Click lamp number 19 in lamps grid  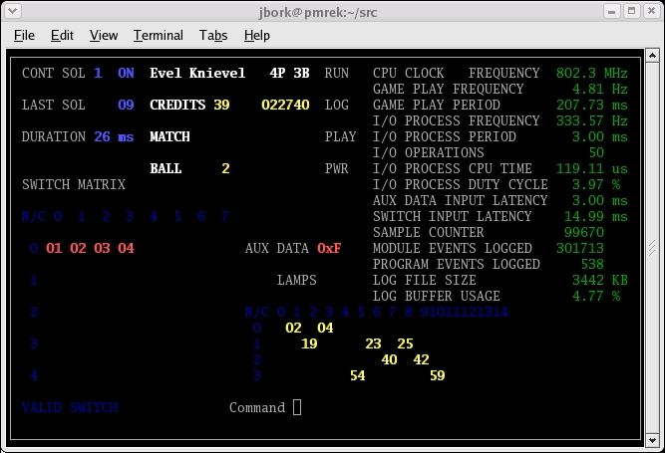[x=309, y=343]
